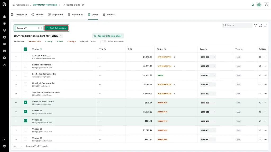
Task: Open the notifications bell
Action: [x=253, y=5]
